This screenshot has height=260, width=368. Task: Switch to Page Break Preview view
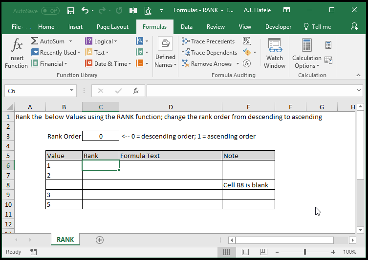tap(264, 252)
